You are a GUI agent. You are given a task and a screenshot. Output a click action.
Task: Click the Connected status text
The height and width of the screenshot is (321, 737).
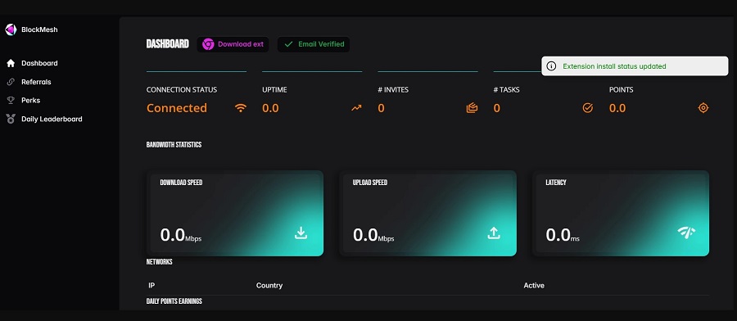pos(177,108)
